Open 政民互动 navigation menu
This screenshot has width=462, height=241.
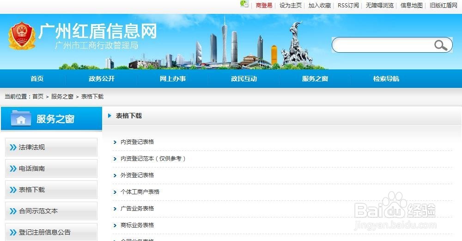pyautogui.click(x=244, y=79)
